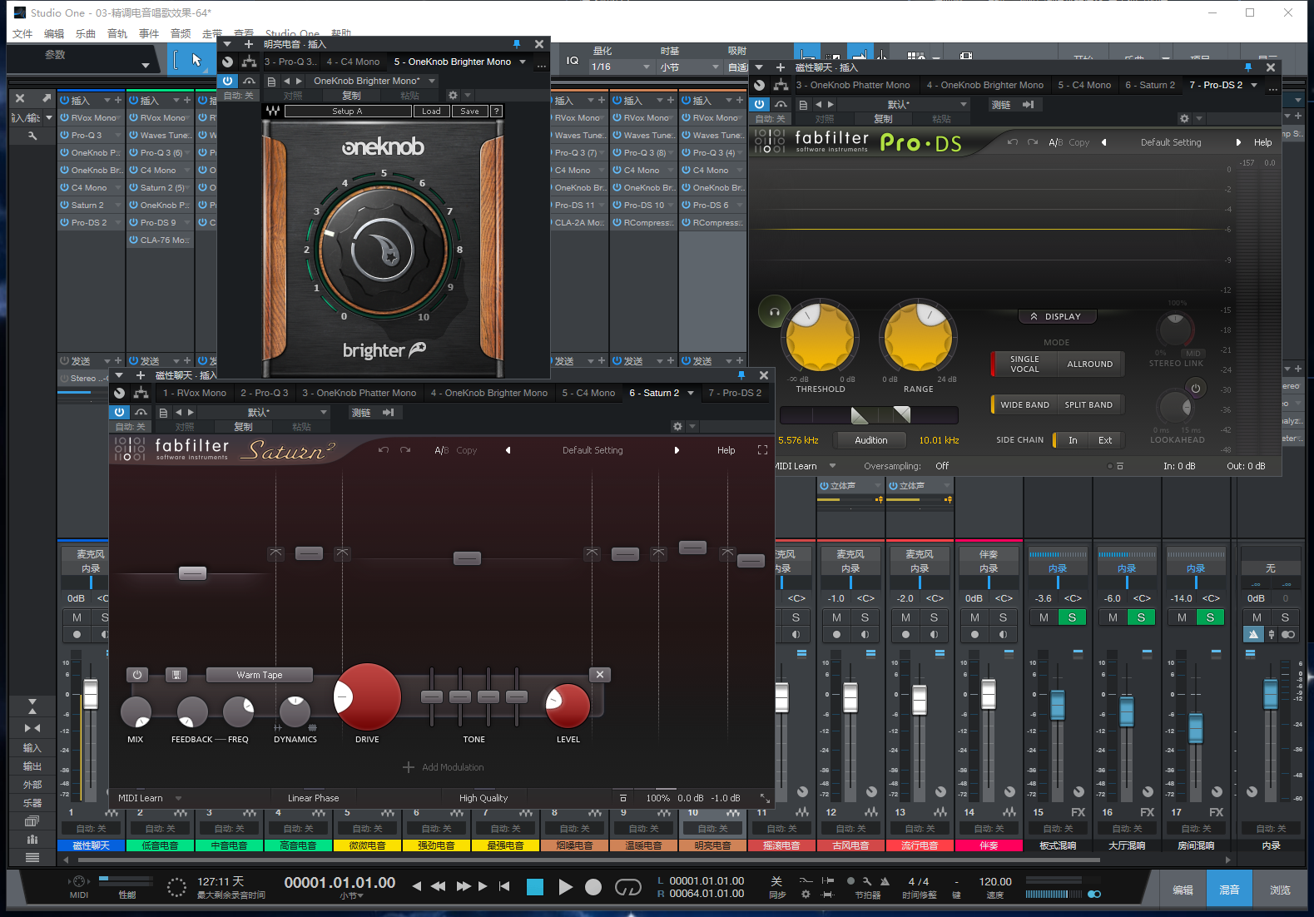Solo channel 15 板式混响

pos(1072,617)
